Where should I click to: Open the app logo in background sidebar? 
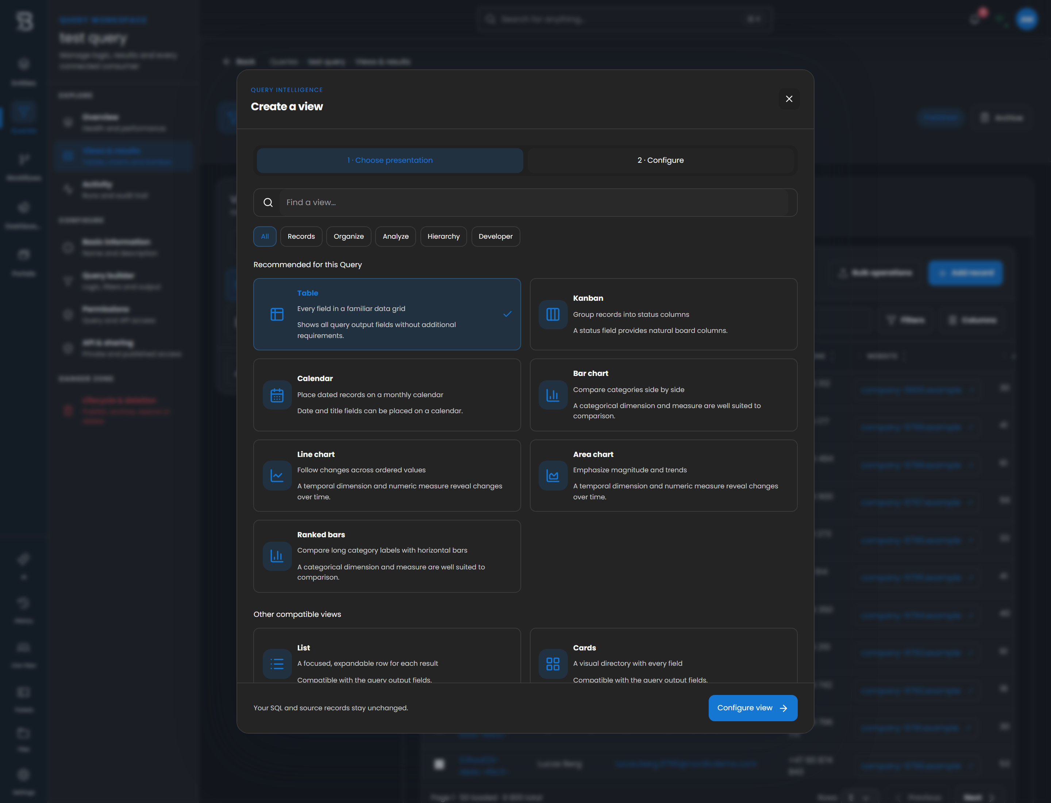click(x=24, y=21)
